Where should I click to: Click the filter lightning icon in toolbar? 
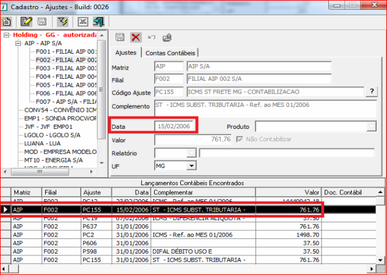pos(62,21)
